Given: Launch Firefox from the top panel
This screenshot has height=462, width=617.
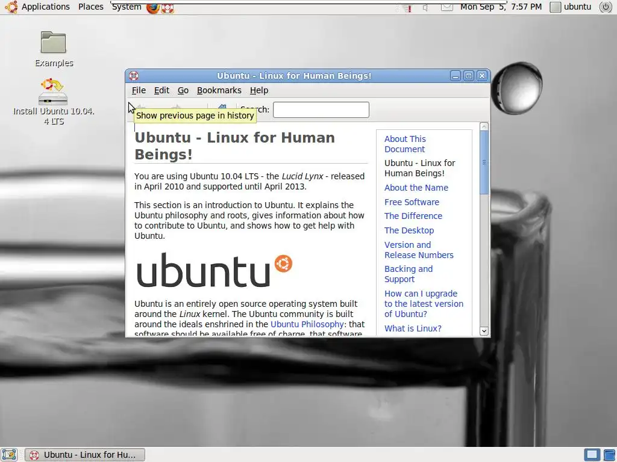Looking at the screenshot, I should (152, 7).
